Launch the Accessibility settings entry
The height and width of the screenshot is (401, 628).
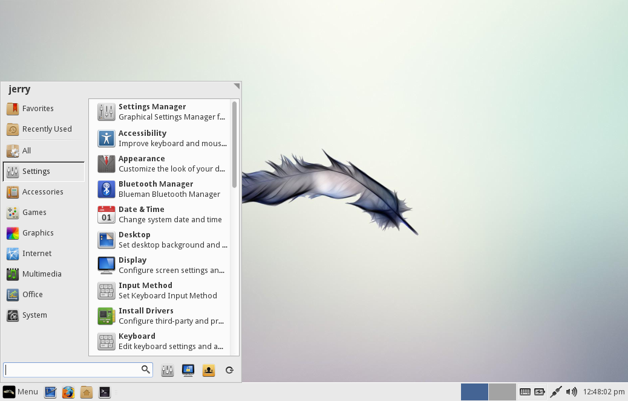(162, 138)
